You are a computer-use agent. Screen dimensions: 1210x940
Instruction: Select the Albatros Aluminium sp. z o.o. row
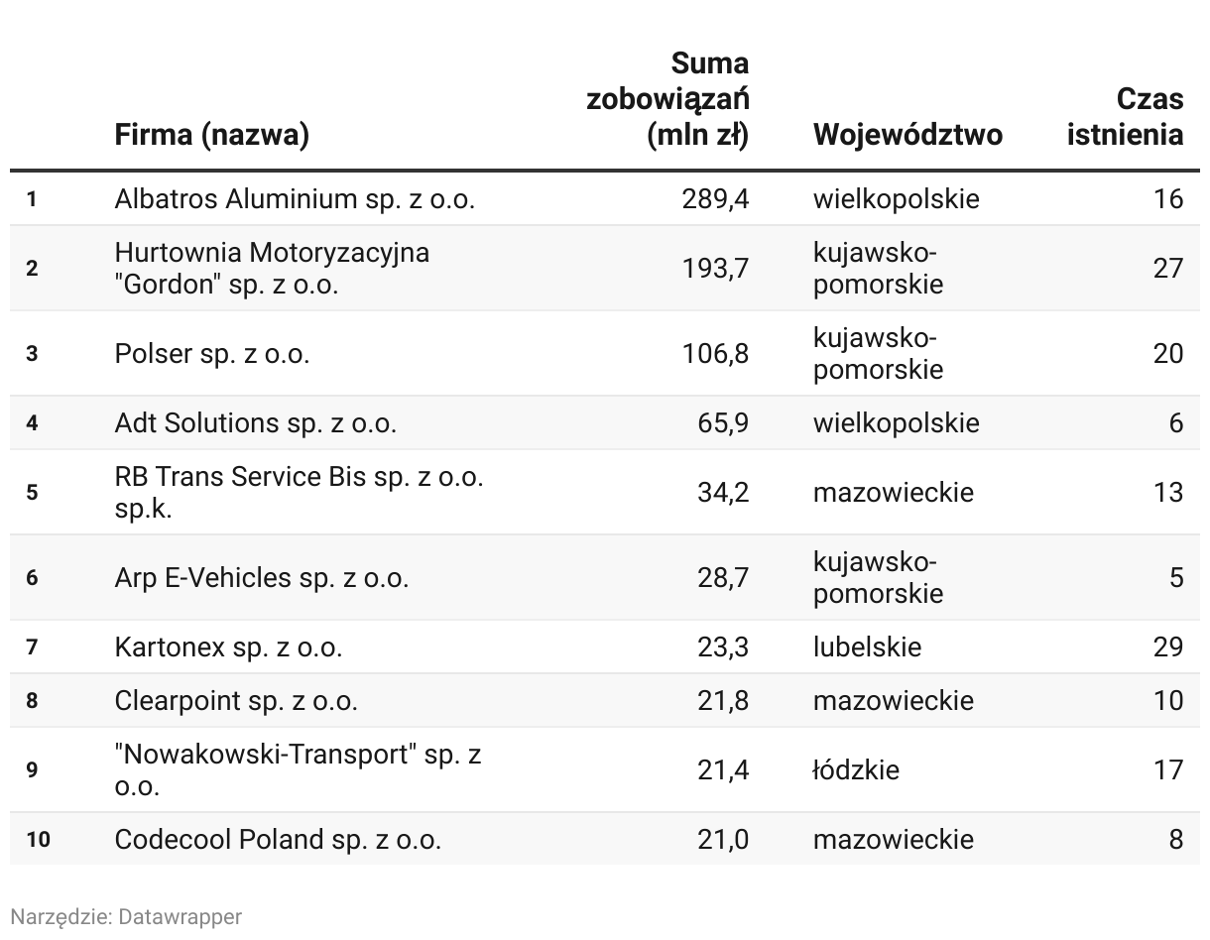tap(605, 199)
